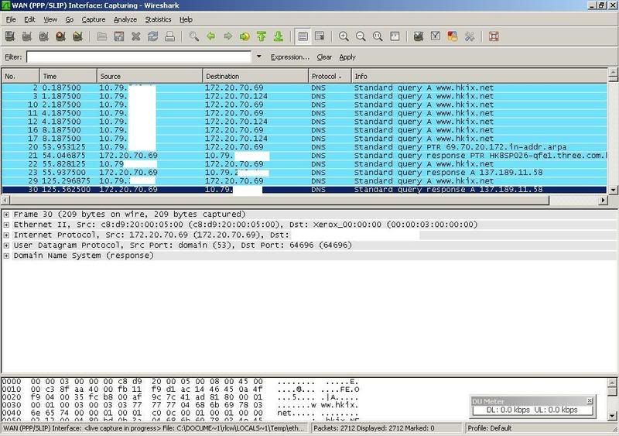Jump to first packet icon

(262, 36)
